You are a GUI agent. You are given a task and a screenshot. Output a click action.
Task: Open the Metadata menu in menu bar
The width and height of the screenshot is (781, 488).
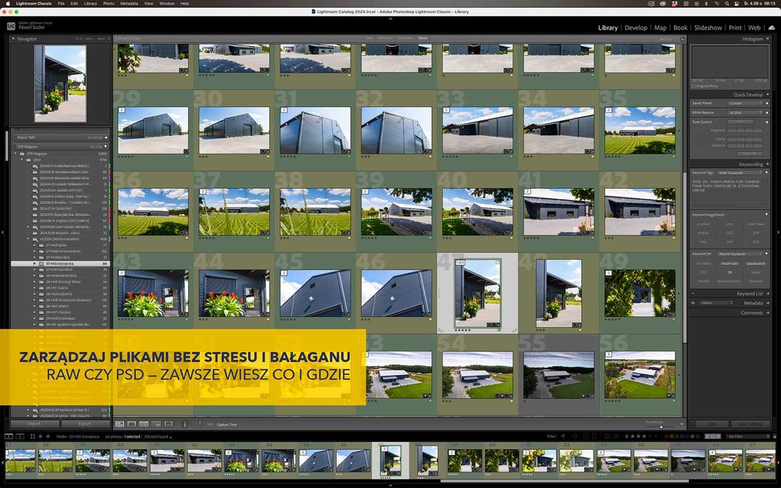(129, 3)
